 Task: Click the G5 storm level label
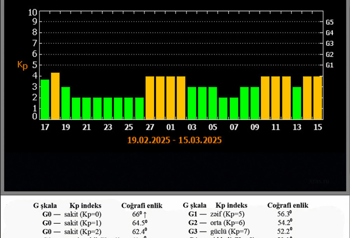point(330,22)
